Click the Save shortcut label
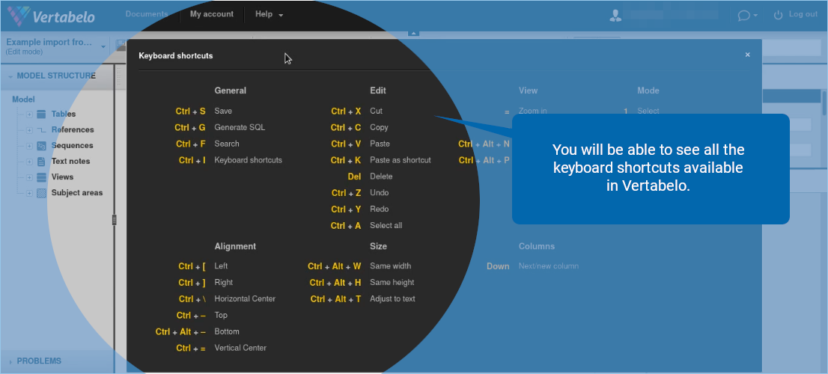 [x=223, y=111]
